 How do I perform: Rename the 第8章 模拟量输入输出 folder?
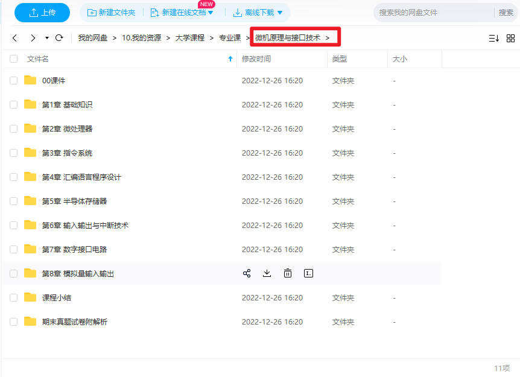308,273
